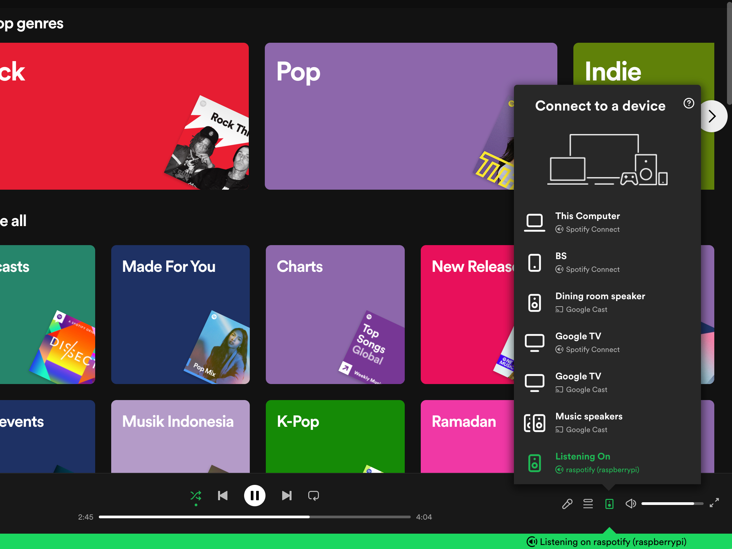732x549 pixels.
Task: Select the raspotify (raspberrypi) listening device
Action: [x=607, y=463]
